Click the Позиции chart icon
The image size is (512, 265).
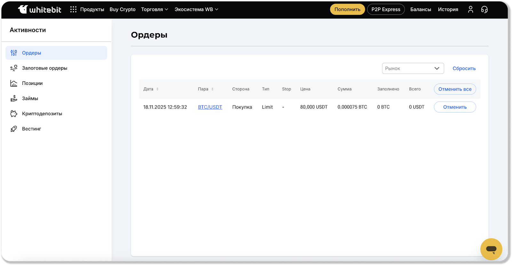tap(14, 83)
